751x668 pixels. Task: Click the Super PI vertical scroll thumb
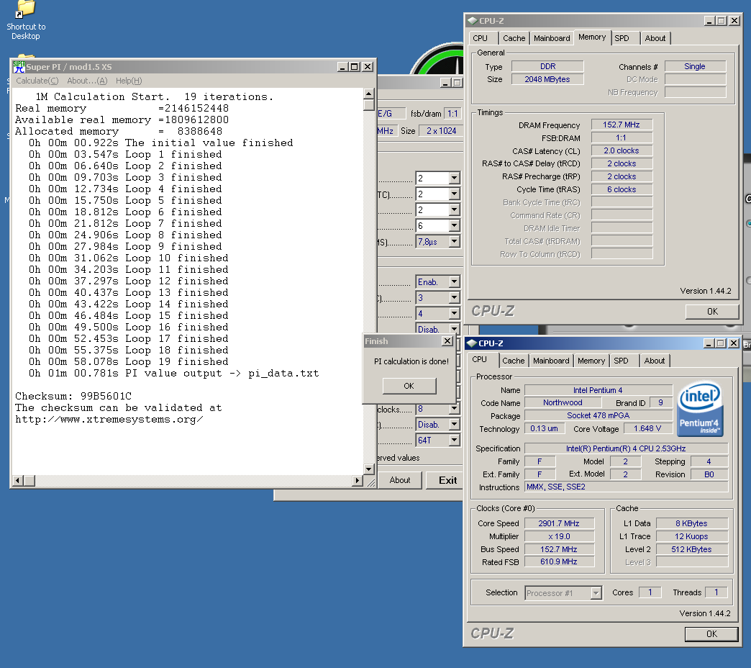pyautogui.click(x=369, y=105)
